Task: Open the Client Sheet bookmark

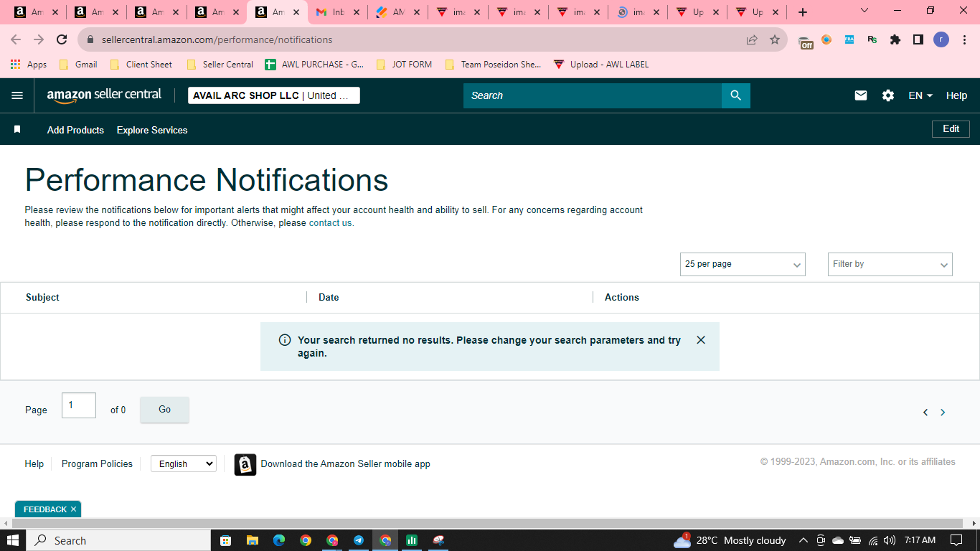Action: (141, 65)
